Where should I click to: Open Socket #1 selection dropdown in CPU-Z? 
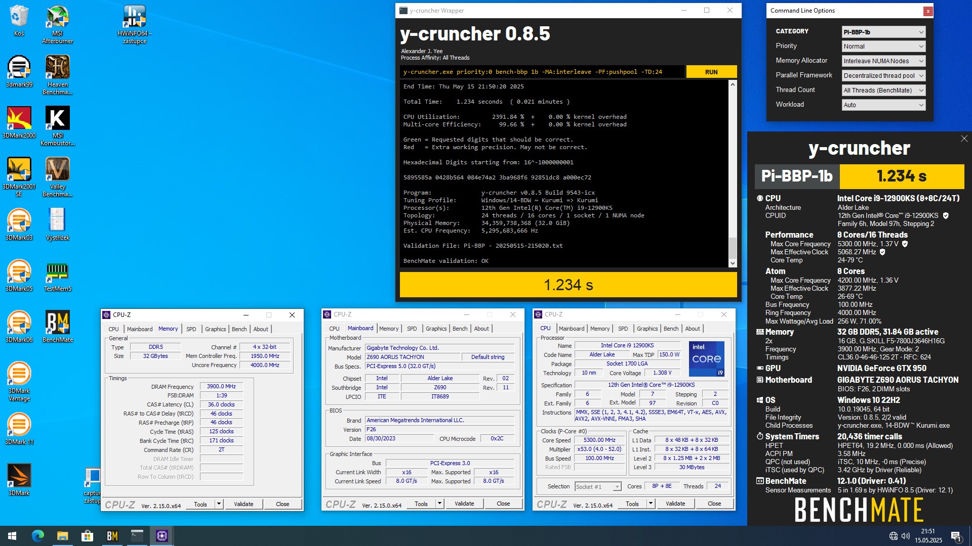(598, 486)
